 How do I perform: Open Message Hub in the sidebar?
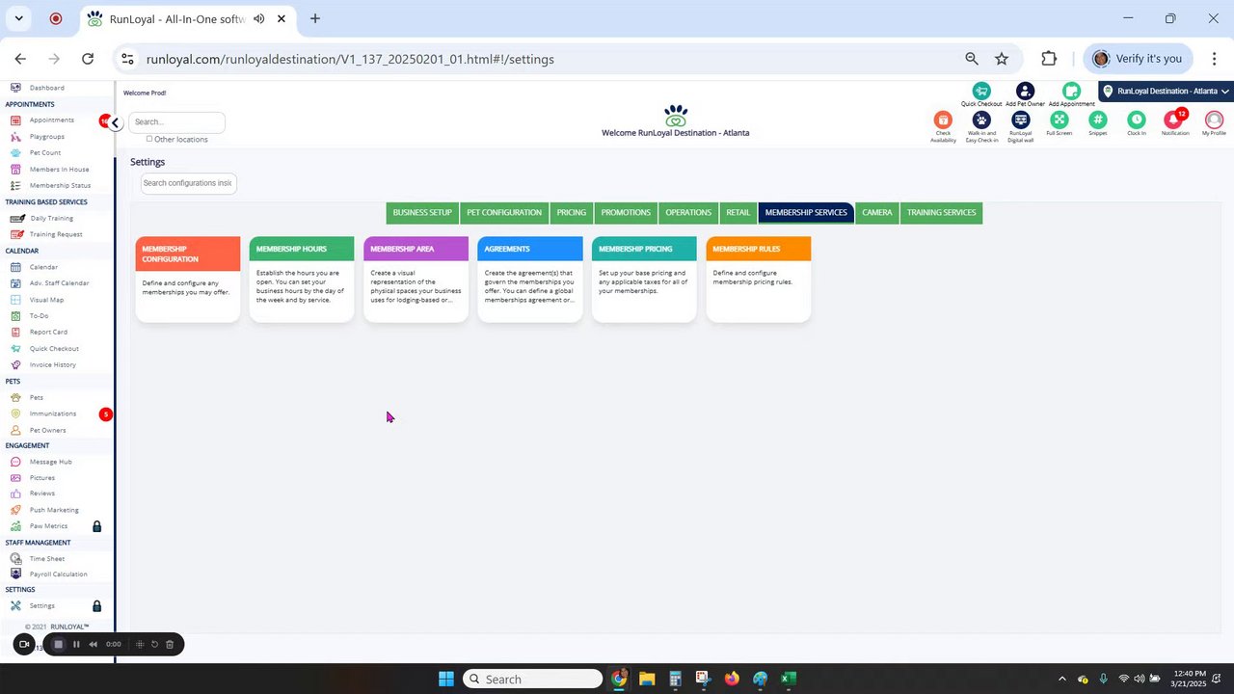[x=50, y=462]
